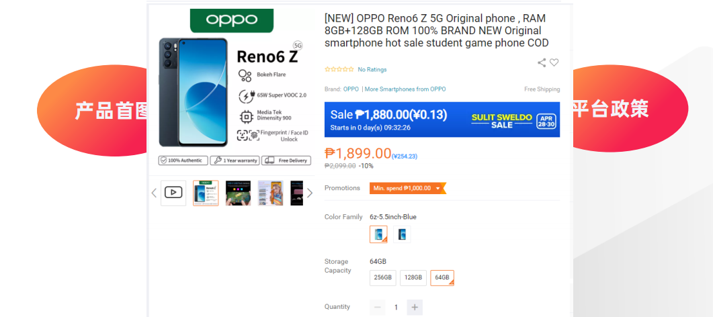Decrease quantity with the minus button
Viewport: 713px width, 317px height.
378,307
